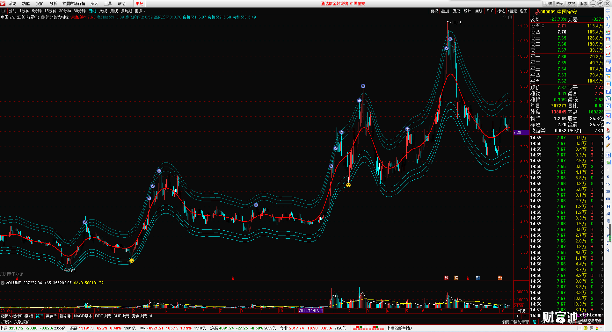Click the Fiz sidebar icon
The image size is (612, 332).
click(x=608, y=91)
